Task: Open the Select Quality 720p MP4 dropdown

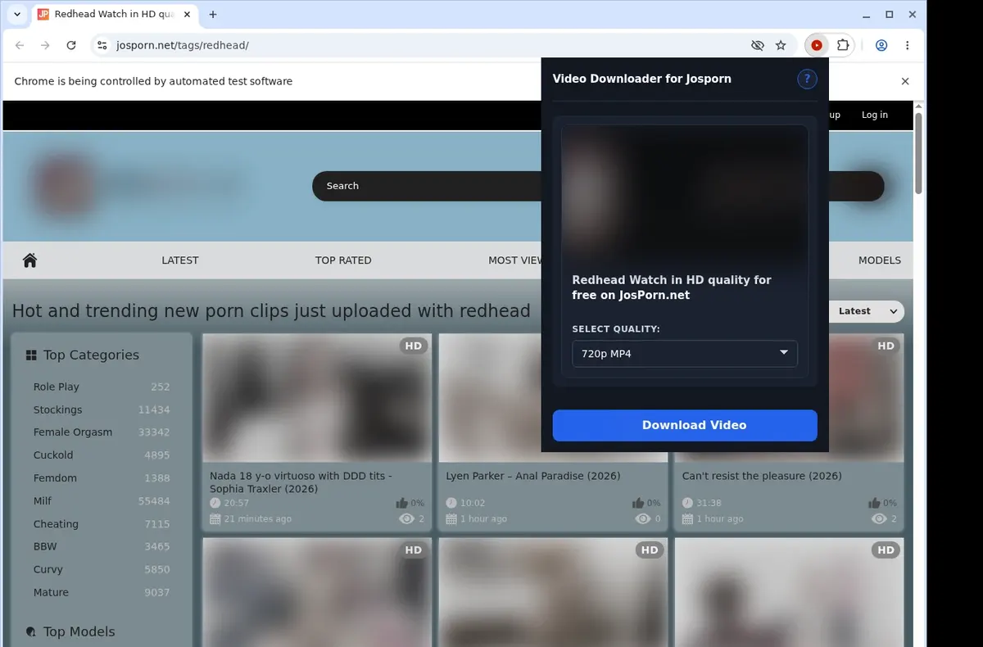Action: click(685, 354)
